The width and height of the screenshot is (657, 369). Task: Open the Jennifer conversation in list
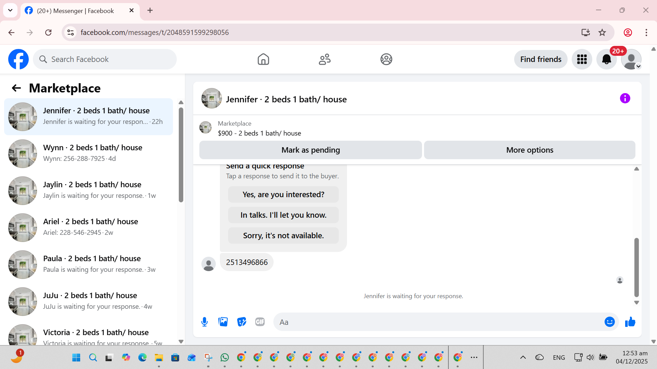(88, 117)
